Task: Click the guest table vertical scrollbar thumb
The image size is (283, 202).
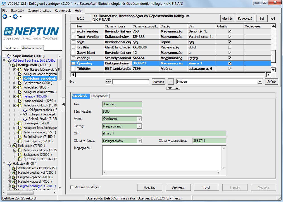Action: click(x=274, y=57)
